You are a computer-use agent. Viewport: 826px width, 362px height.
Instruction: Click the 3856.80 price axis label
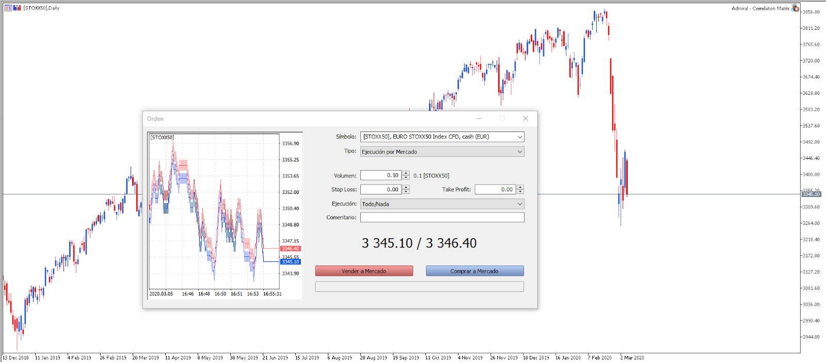(x=811, y=12)
